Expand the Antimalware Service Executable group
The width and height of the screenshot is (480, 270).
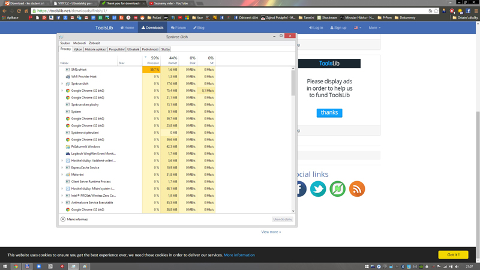[62, 203]
